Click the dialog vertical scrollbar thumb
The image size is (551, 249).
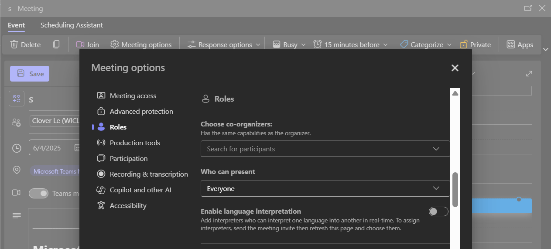click(x=455, y=189)
